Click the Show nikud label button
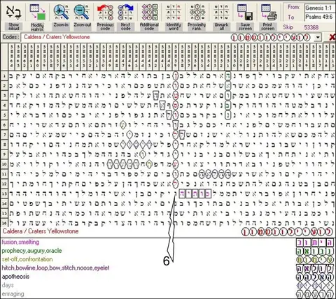The image size is (336, 299). (x=13, y=27)
